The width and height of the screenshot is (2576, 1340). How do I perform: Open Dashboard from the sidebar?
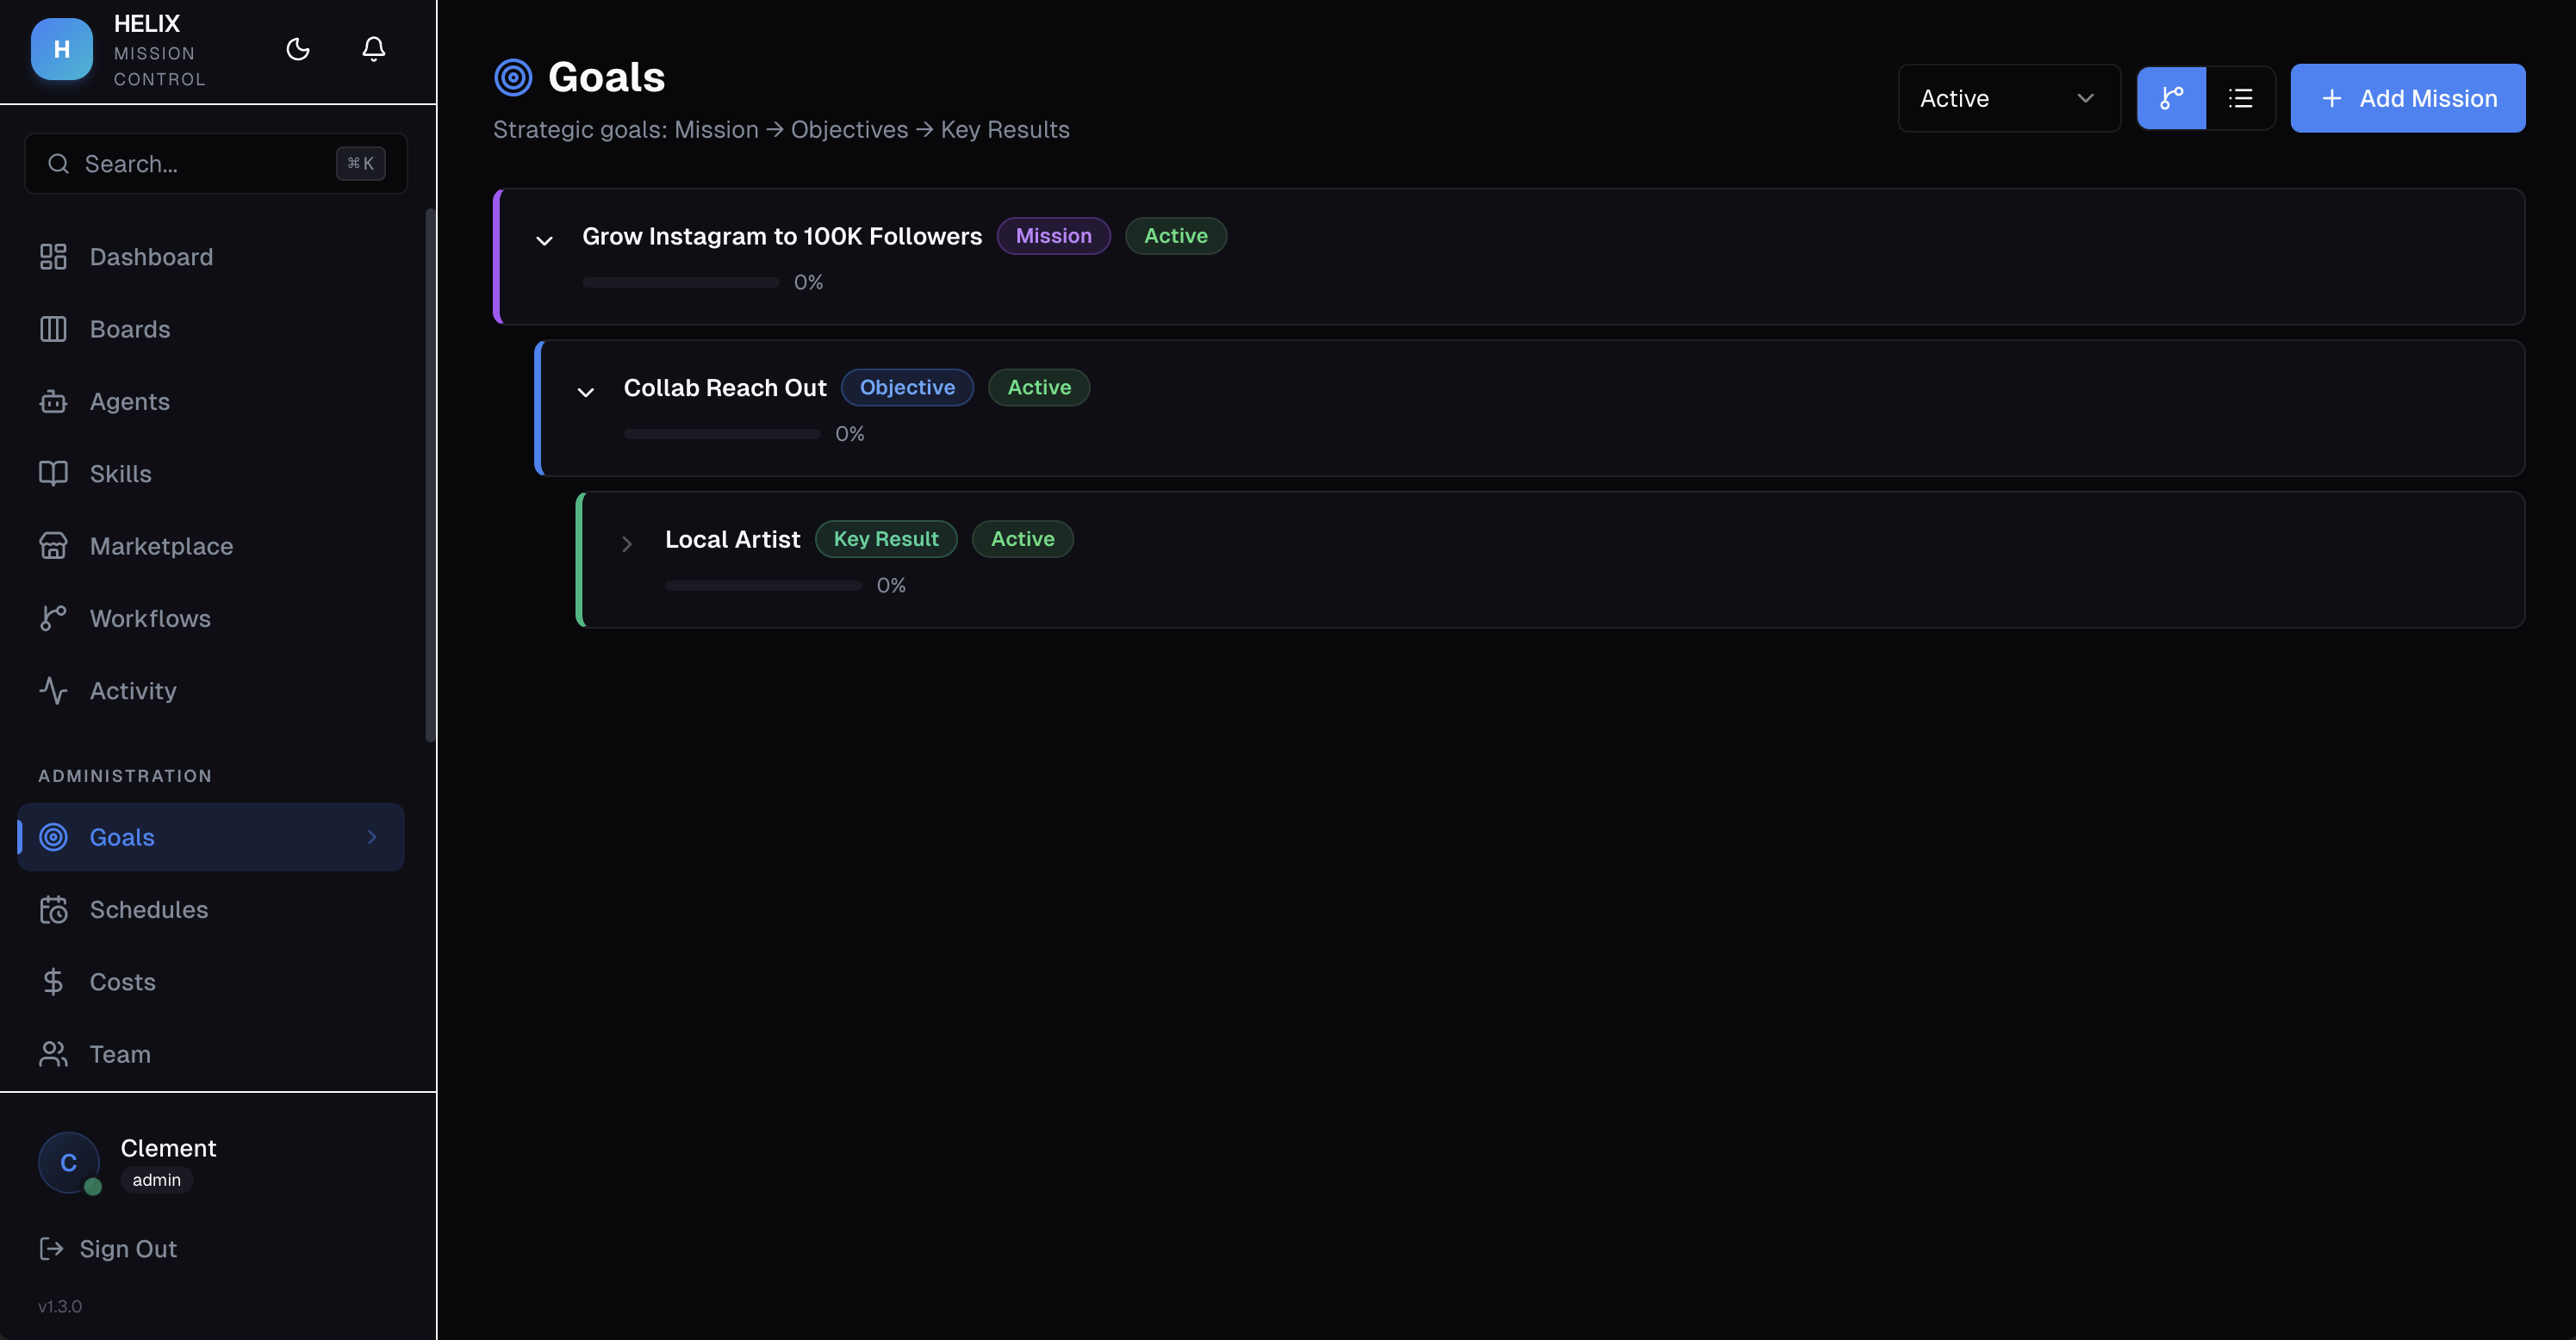pyautogui.click(x=150, y=257)
